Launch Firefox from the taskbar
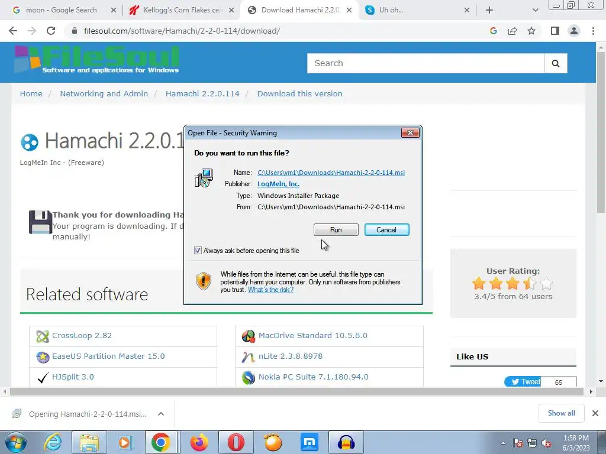 pos(199,442)
